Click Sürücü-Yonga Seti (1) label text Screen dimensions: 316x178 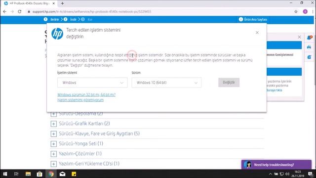[x=81, y=143]
